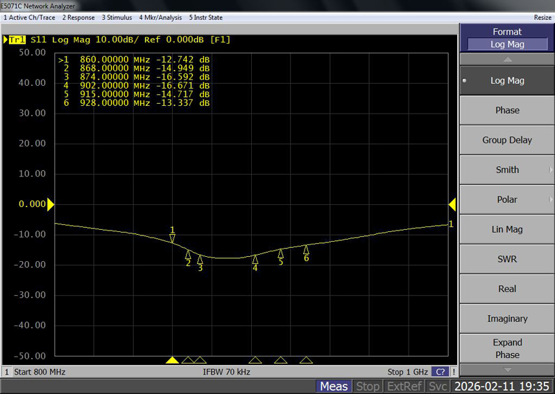Image resolution: width=555 pixels, height=394 pixels.
Task: Expand the Smith chart submenu
Action: point(507,170)
